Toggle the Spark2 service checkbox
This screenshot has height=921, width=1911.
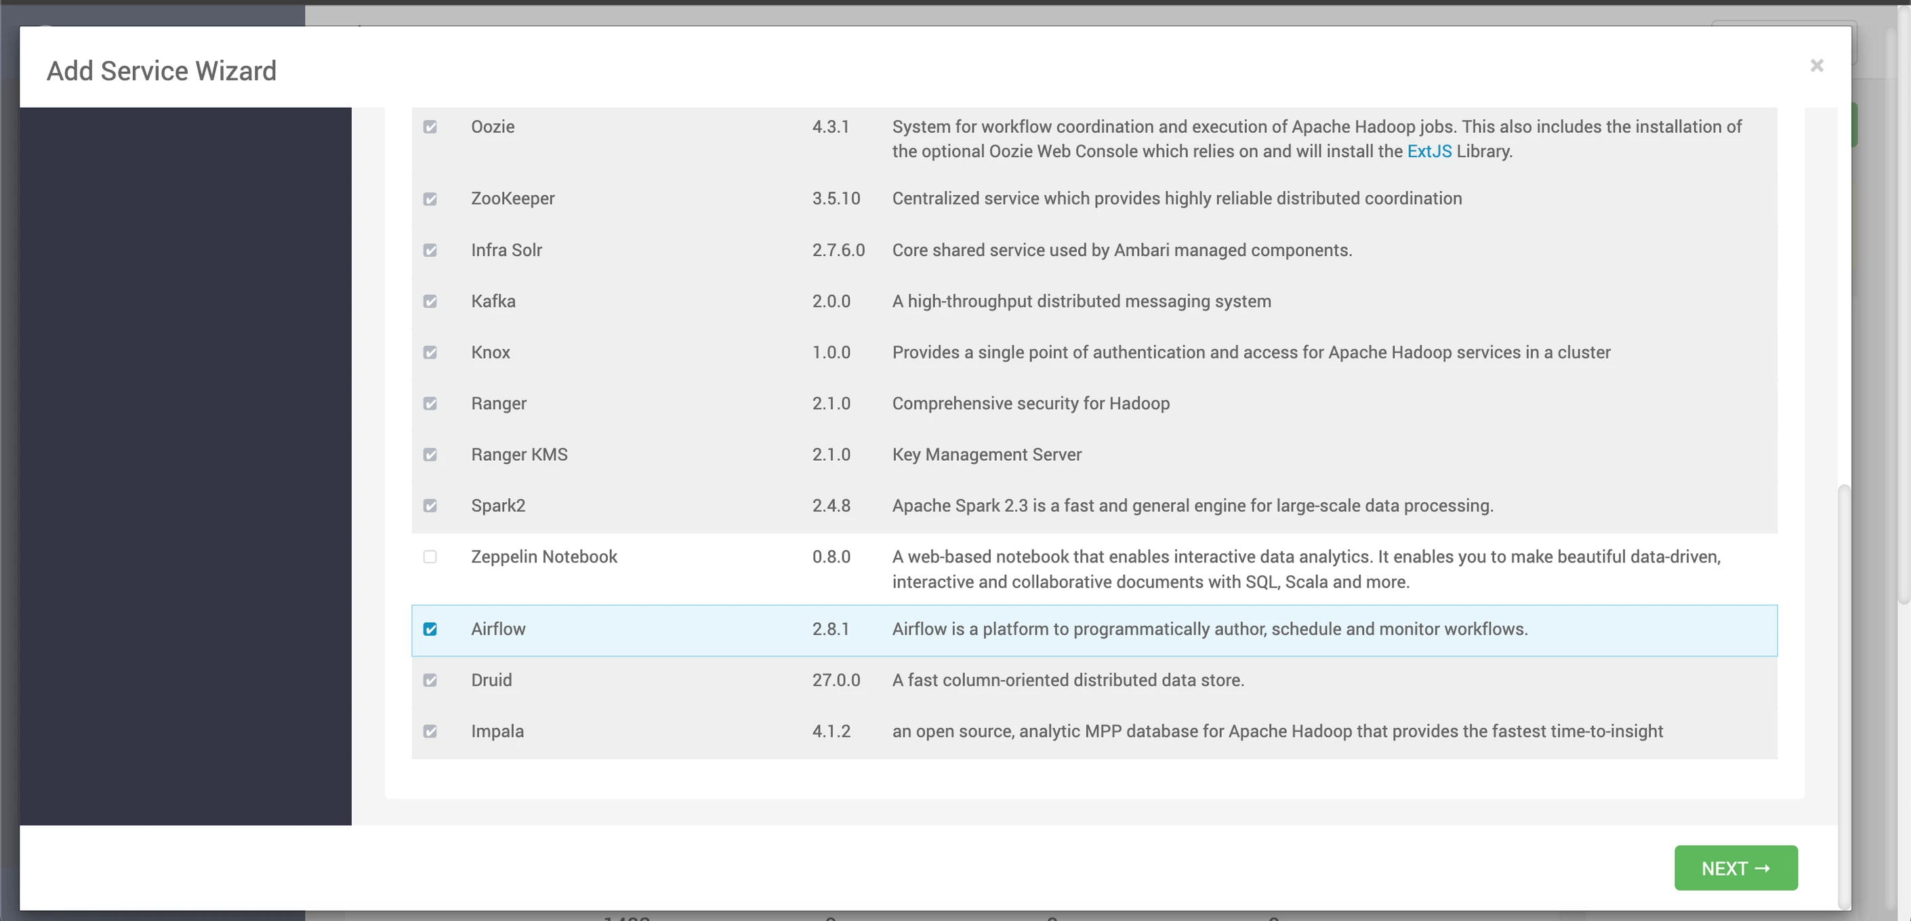click(x=430, y=506)
